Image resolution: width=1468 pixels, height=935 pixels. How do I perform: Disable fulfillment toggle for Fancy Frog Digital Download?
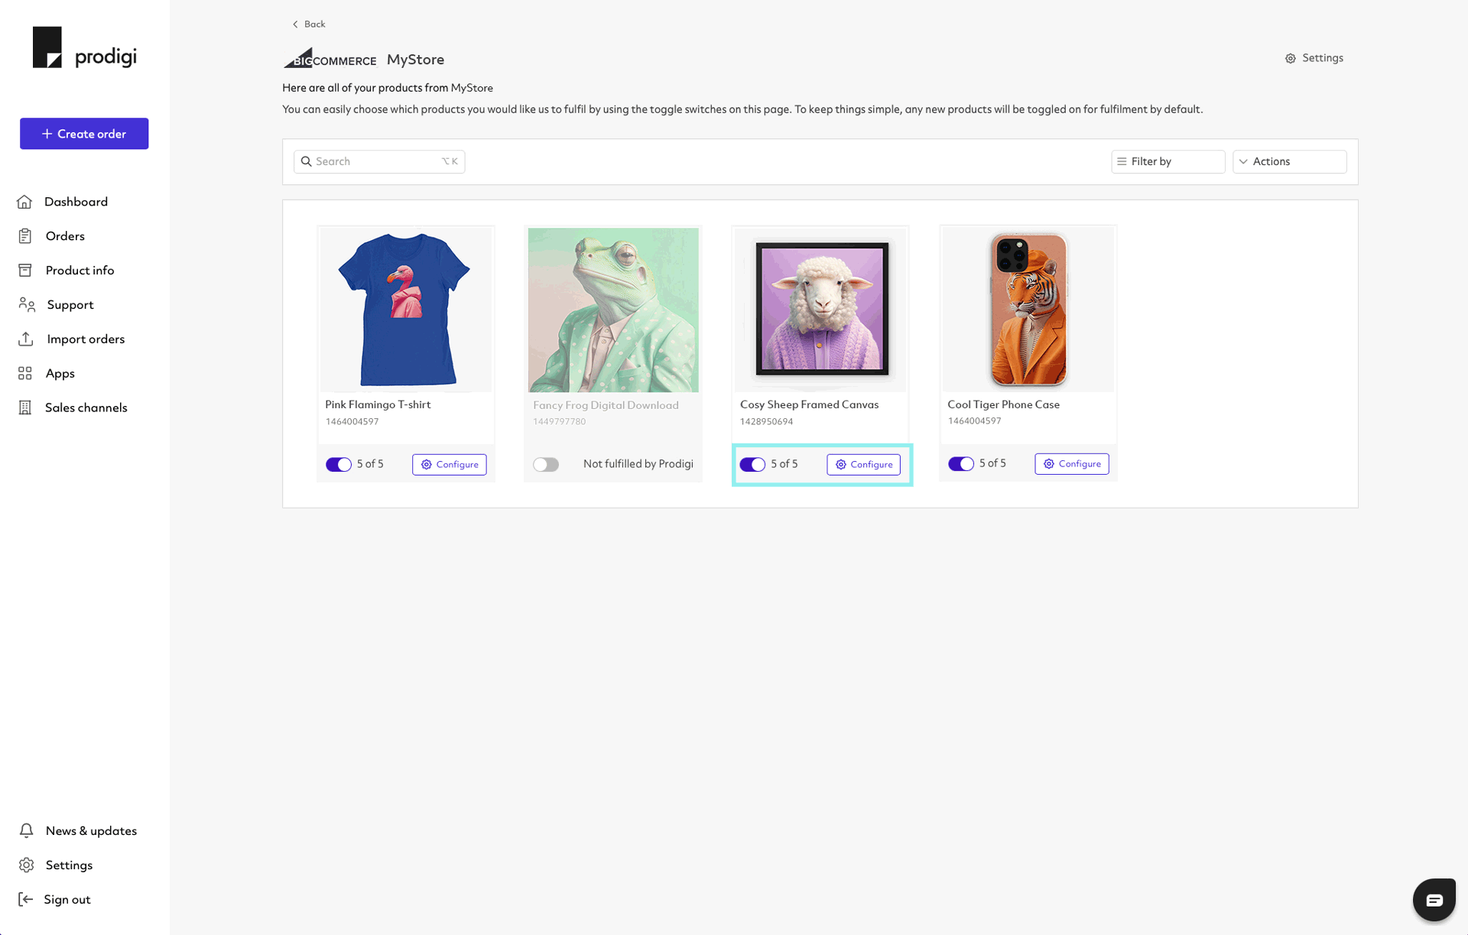point(544,463)
